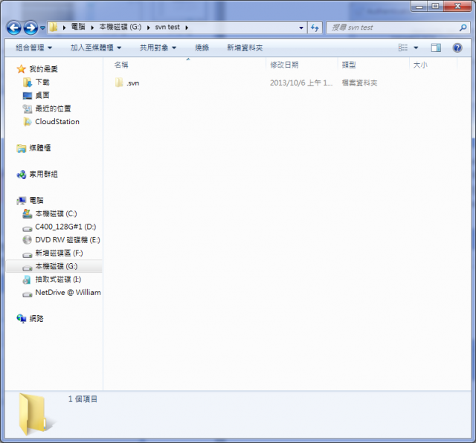Click the 本機磁碟 (C:) drive icon

point(28,213)
